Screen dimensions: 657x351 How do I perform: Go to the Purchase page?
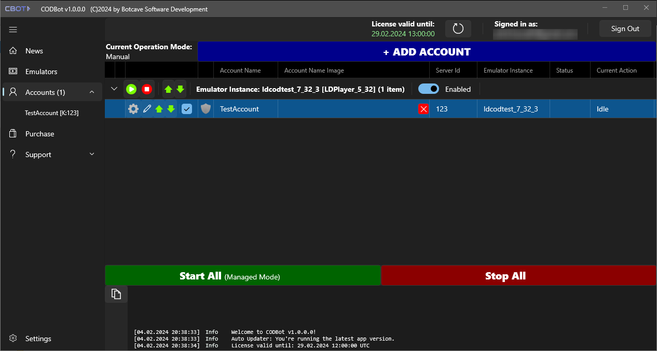pyautogui.click(x=39, y=134)
